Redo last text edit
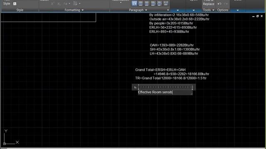Image resolution: width=266 pixels, height=149 pixels. 226,4
